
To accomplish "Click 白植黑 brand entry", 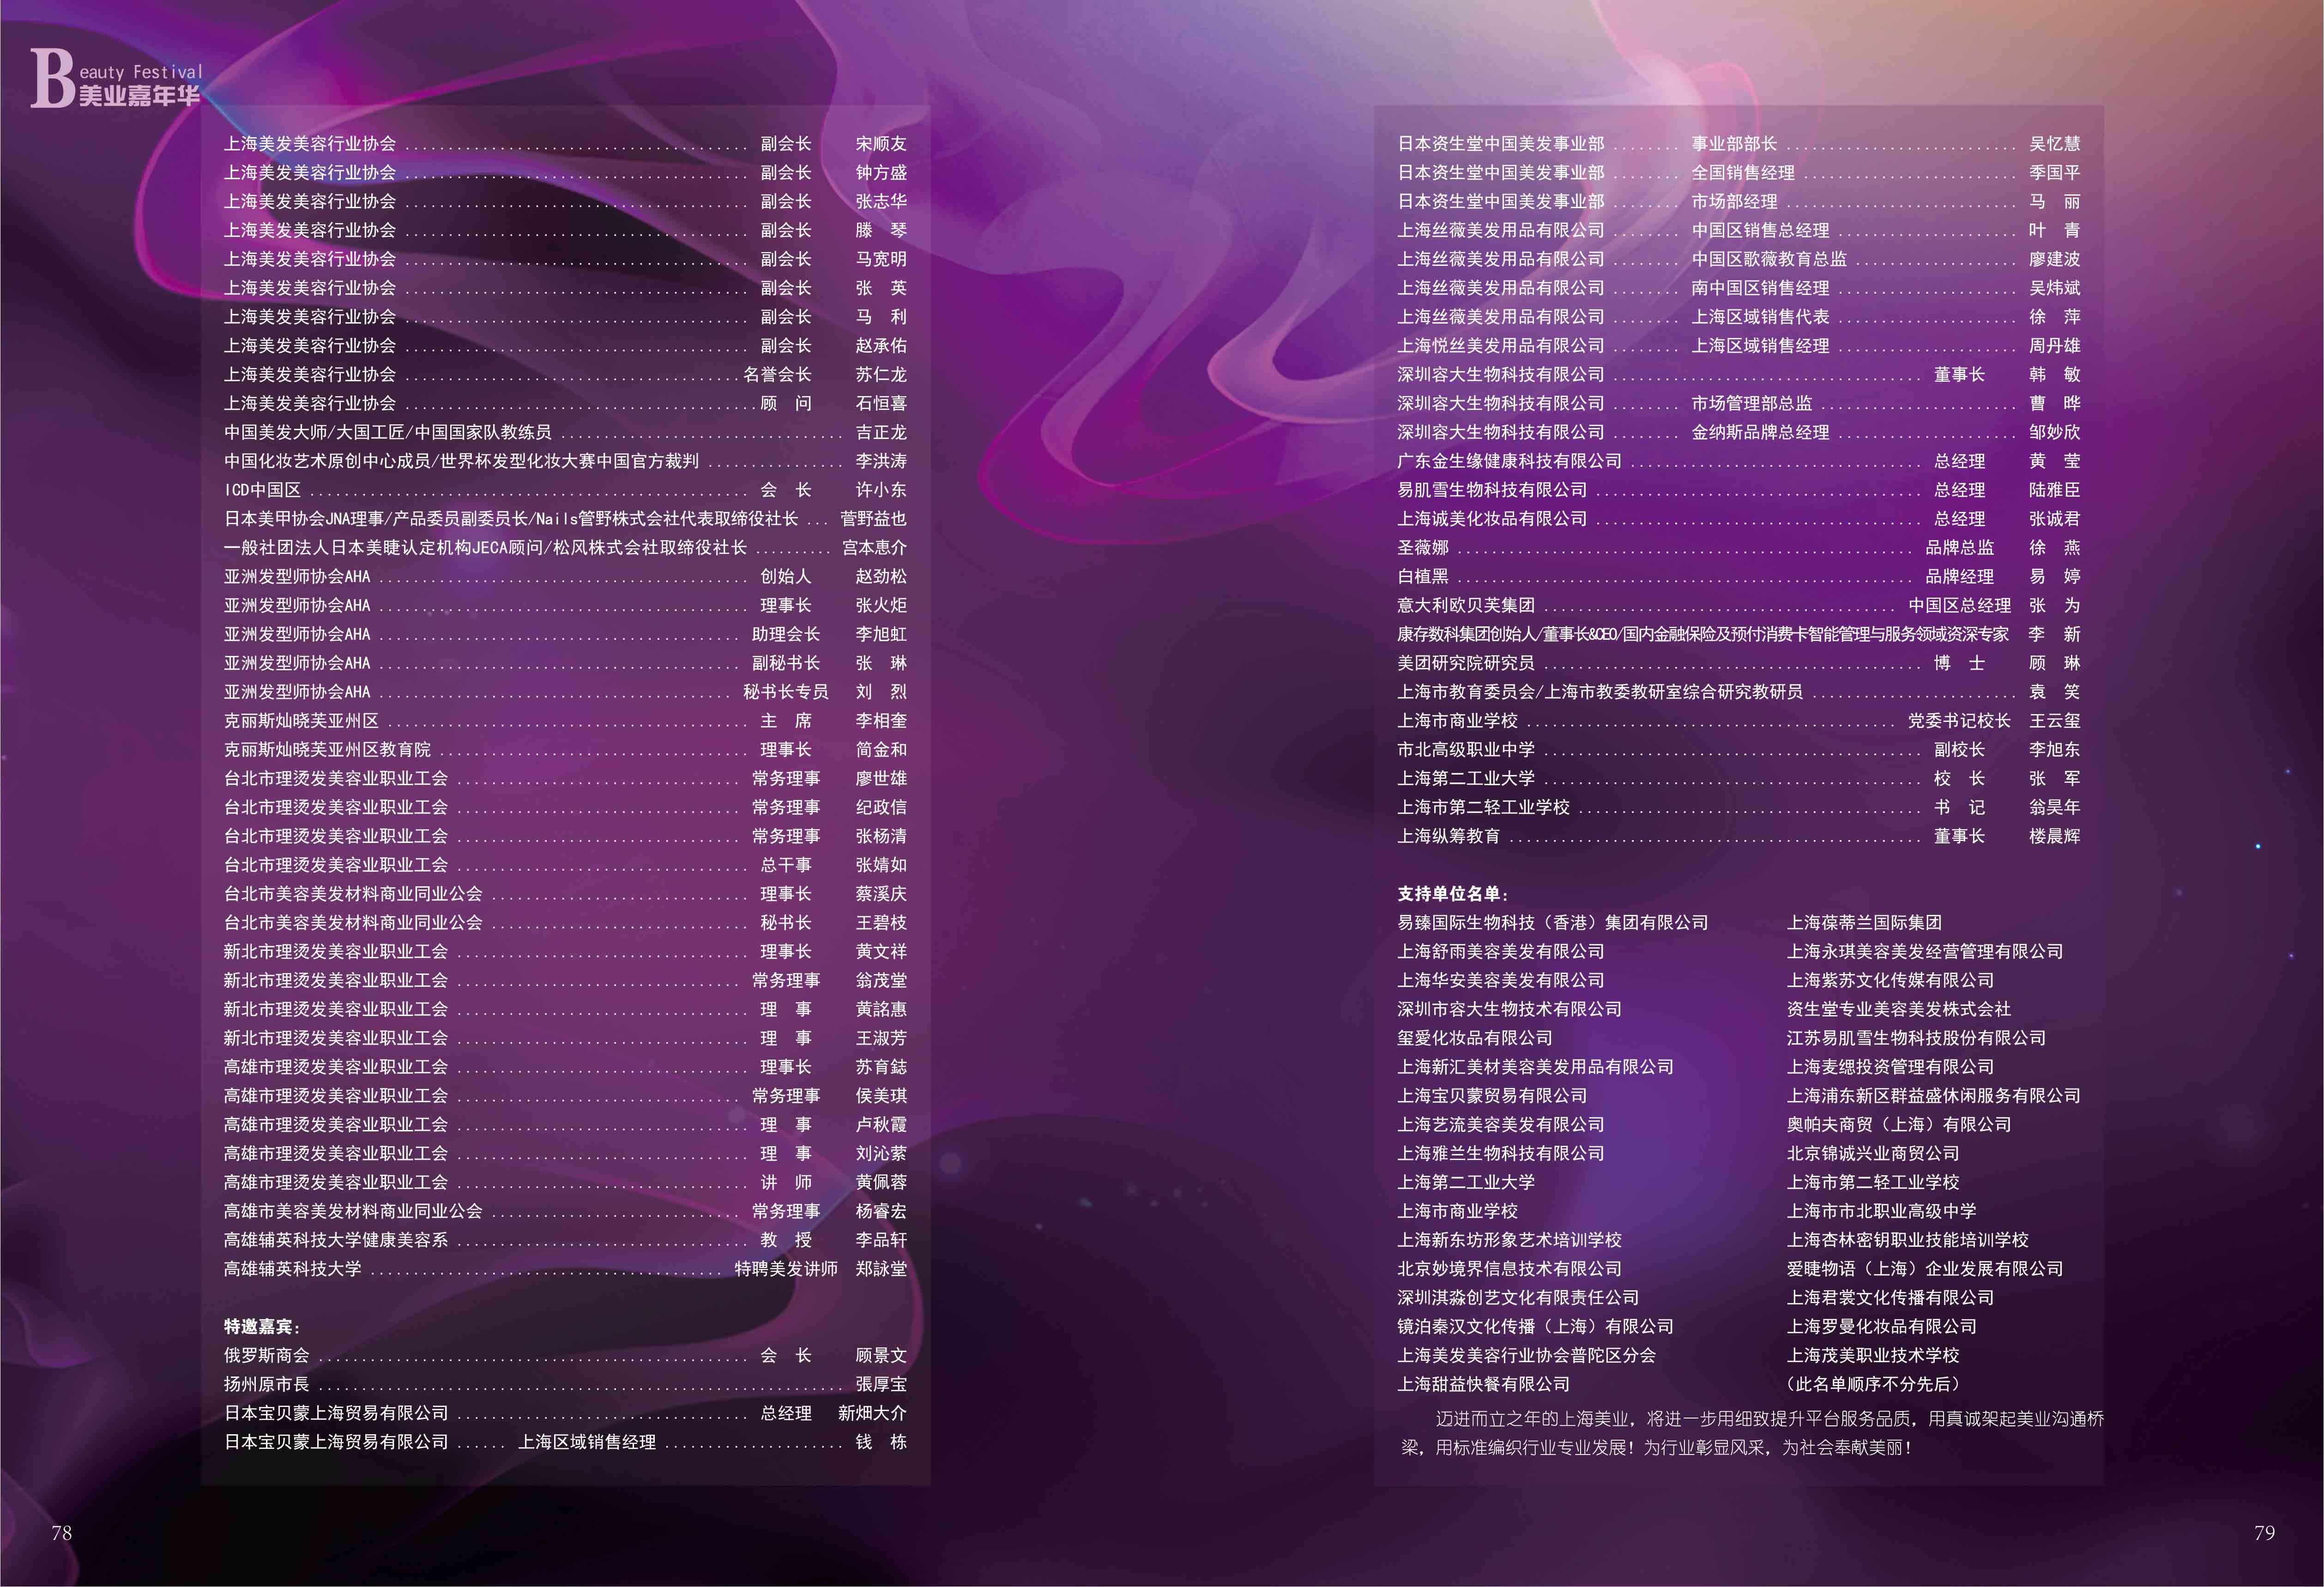I will [1423, 577].
